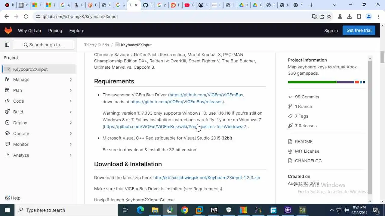This screenshot has width=385, height=216.
Task: Go back using the browser back arrow
Action: [x=7, y=16]
